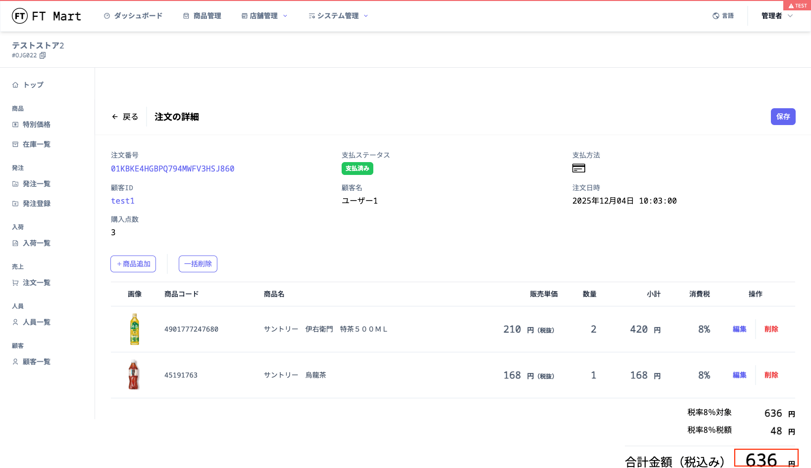This screenshot has width=811, height=468.
Task: Click product code 4901777247680
Action: click(191, 329)
